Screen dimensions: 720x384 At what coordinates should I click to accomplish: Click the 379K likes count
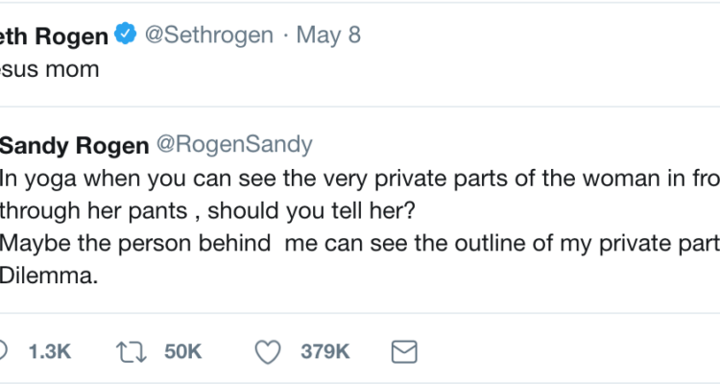click(324, 351)
